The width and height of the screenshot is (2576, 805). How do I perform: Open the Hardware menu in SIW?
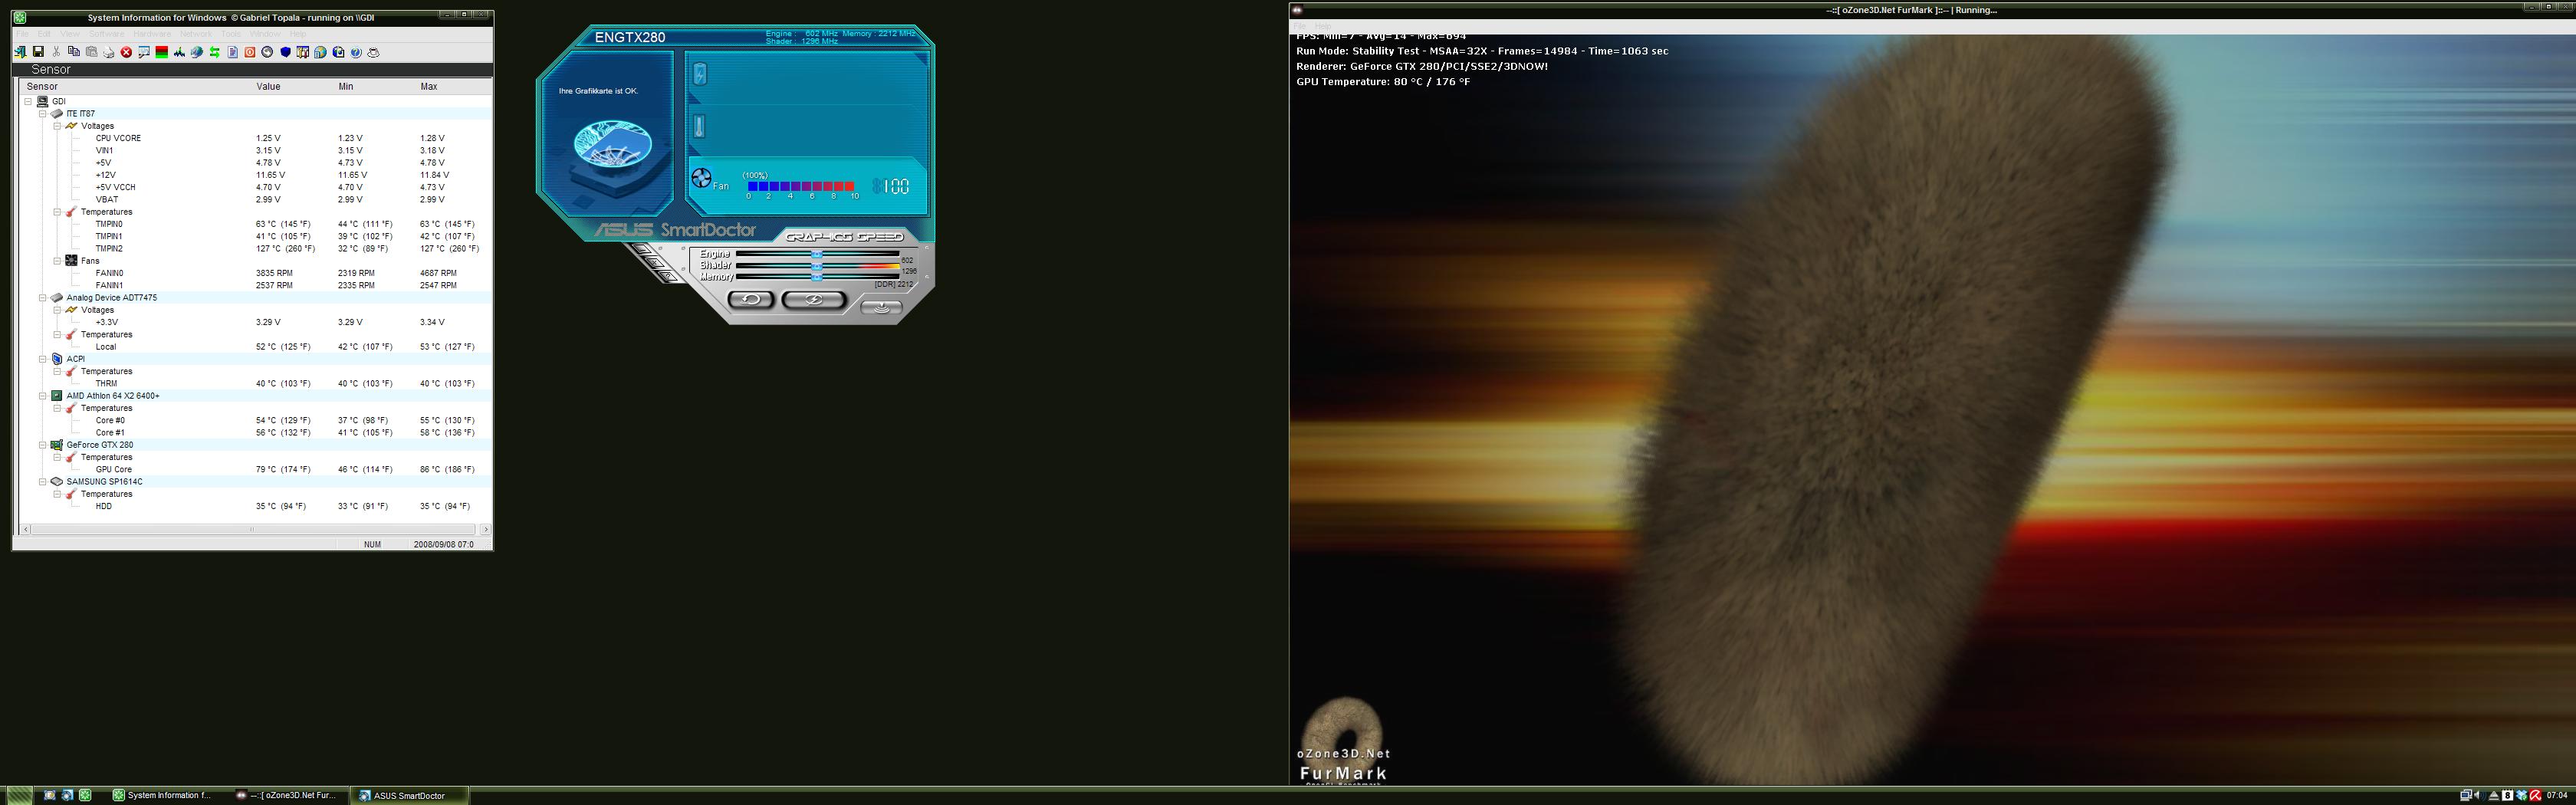[x=152, y=34]
